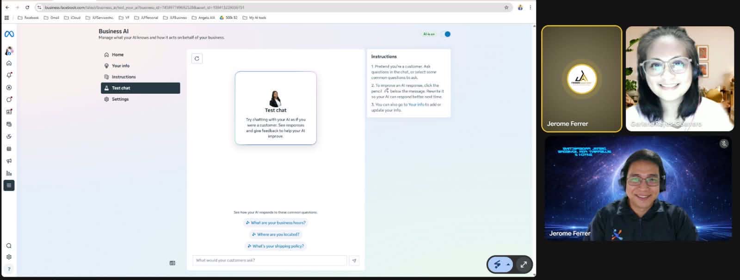Open the Chrome profile avatar icon

[x=520, y=7]
